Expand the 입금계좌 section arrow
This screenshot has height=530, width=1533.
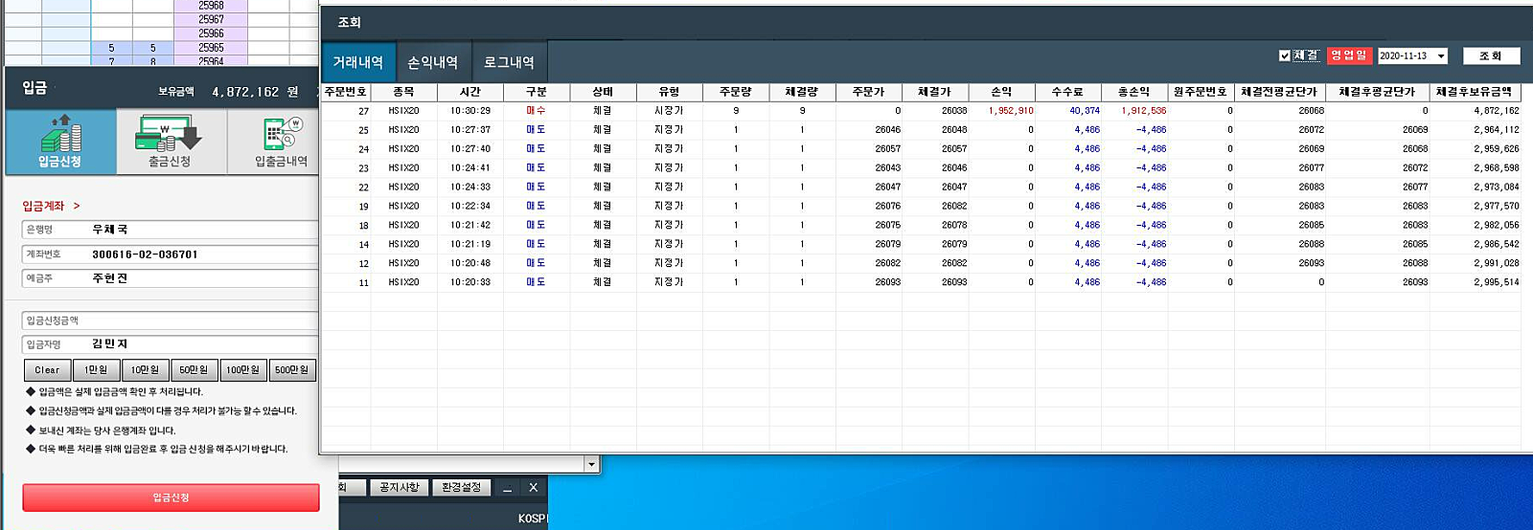77,206
